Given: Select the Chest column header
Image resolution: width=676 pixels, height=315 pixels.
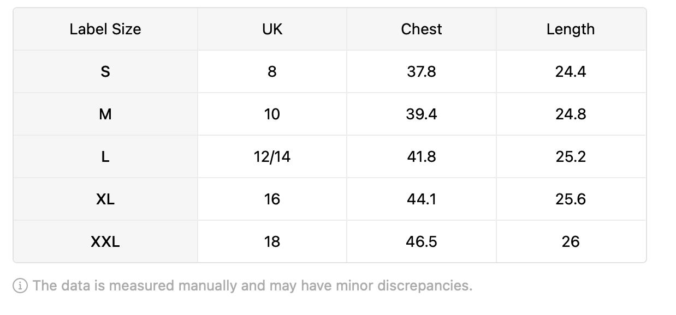Looking at the screenshot, I should click(422, 29).
